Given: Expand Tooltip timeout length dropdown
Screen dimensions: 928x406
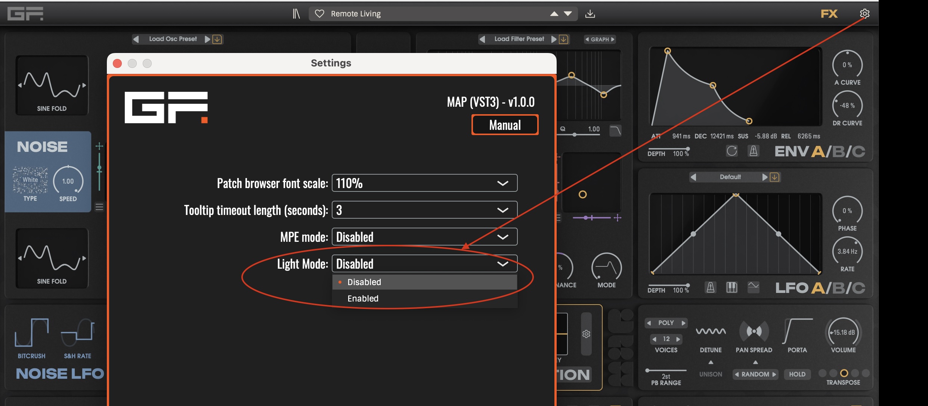Looking at the screenshot, I should pyautogui.click(x=424, y=210).
